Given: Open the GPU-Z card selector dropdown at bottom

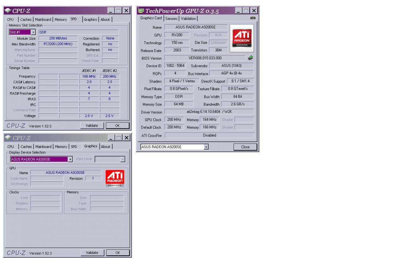Looking at the screenshot, I should pyautogui.click(x=206, y=147).
